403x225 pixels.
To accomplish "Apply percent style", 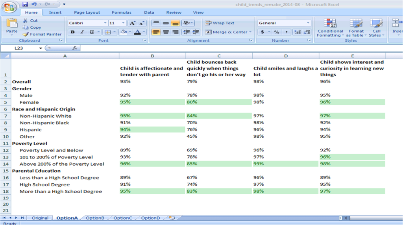I will (277, 32).
